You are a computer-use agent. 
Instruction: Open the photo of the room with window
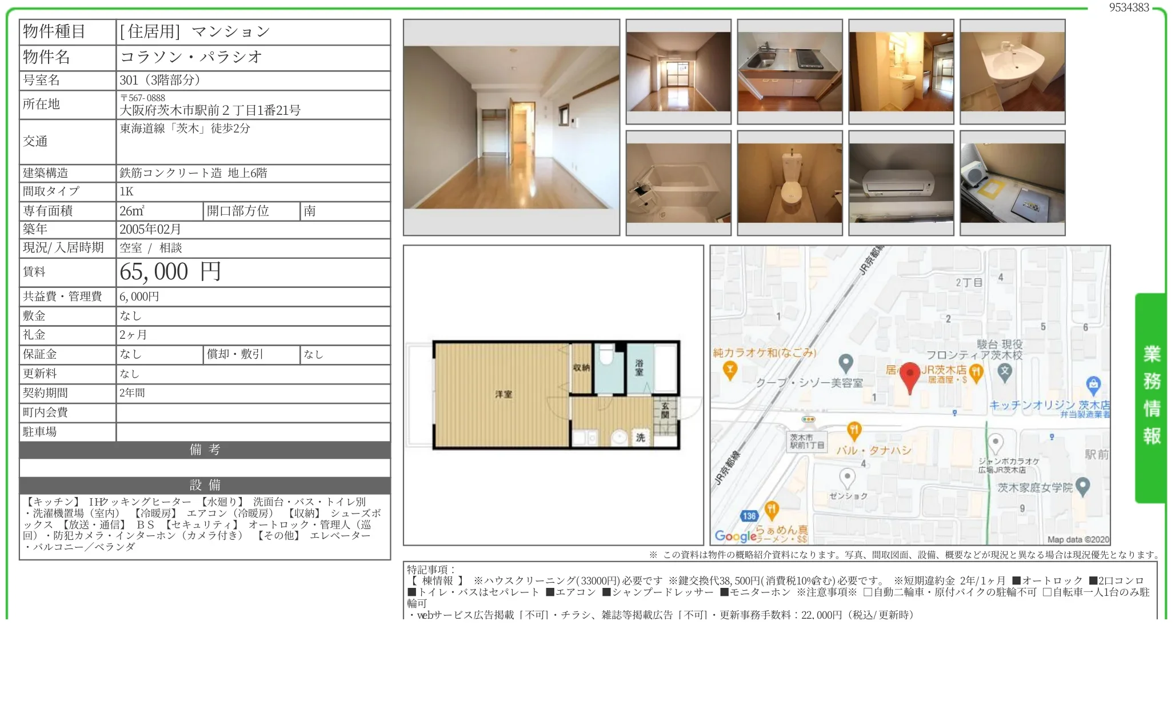click(x=678, y=71)
